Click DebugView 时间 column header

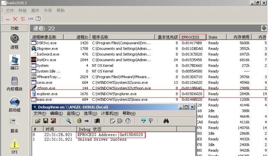click(60, 129)
